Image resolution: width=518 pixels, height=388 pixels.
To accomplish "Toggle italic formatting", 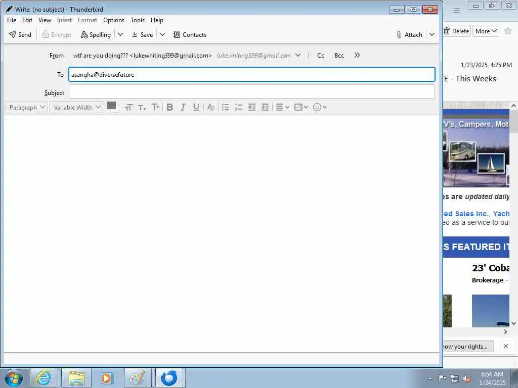I will [183, 107].
